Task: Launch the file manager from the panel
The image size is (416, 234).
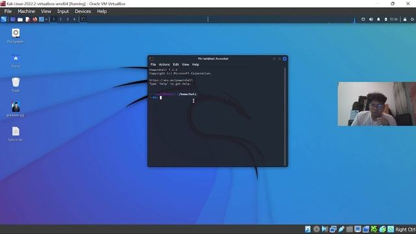Action: tap(20, 19)
